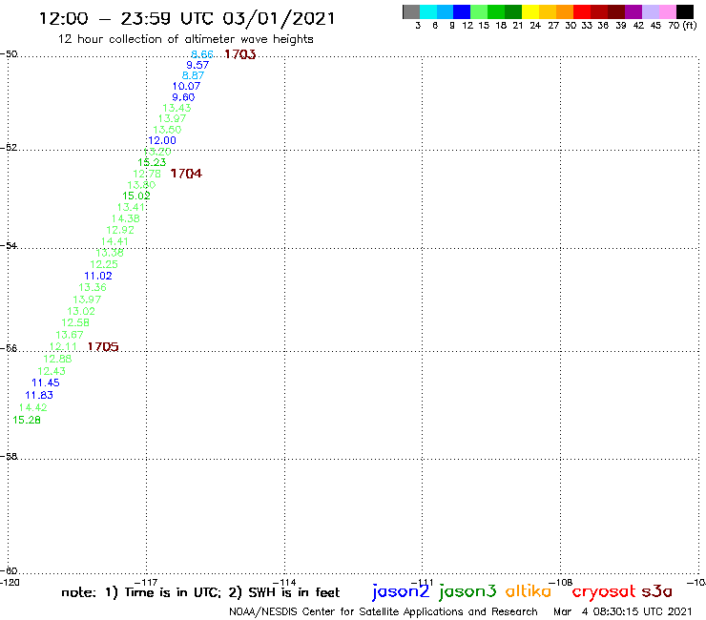Screen dimensions: 706x620
Task: Click the 15.02 wave height value
Action: click(136, 196)
